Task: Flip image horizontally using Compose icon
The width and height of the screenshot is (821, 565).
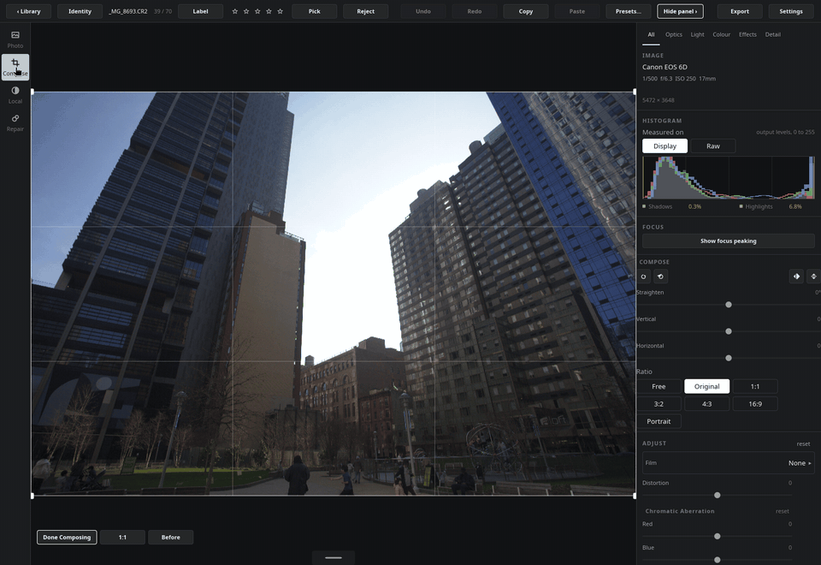Action: 796,277
